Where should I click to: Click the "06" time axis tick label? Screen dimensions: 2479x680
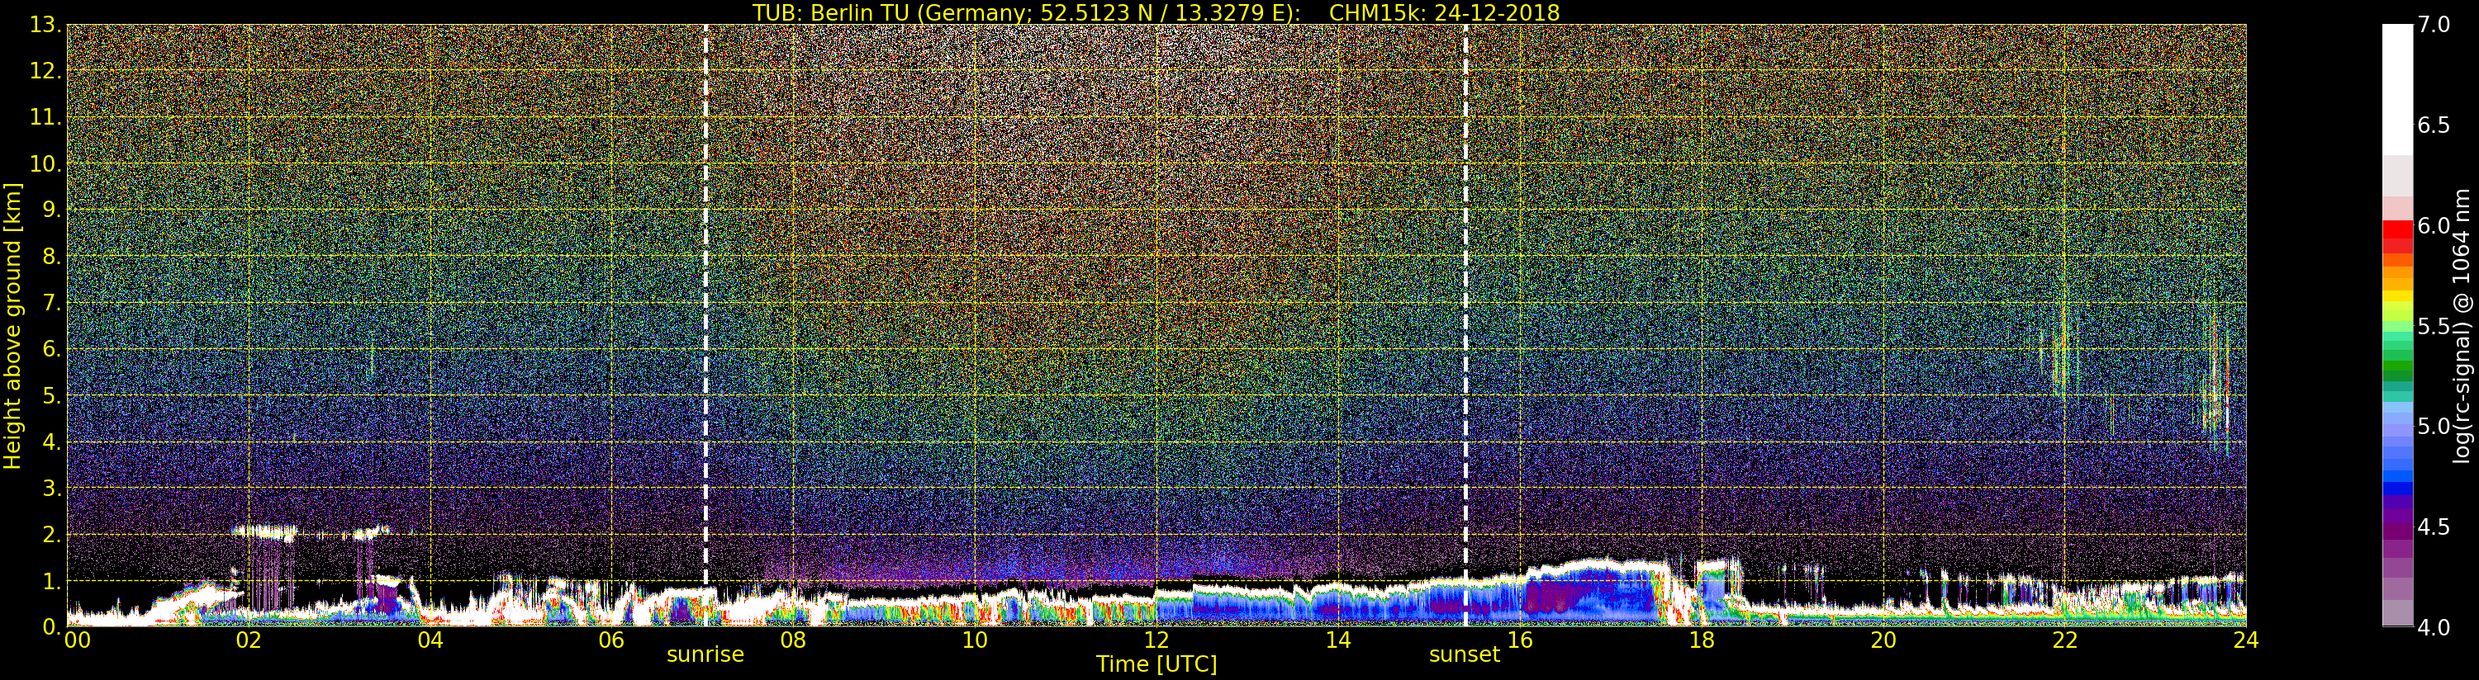tap(611, 640)
